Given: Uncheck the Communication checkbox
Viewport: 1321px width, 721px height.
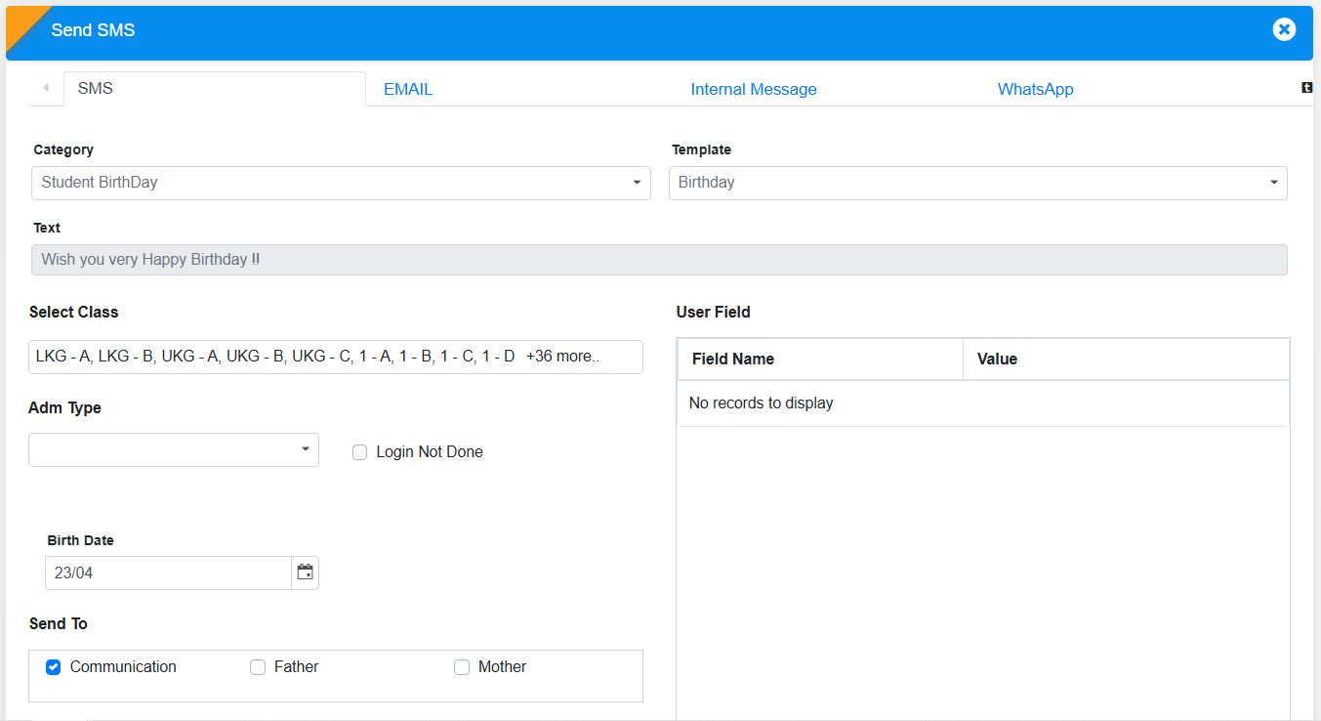Looking at the screenshot, I should point(54,667).
